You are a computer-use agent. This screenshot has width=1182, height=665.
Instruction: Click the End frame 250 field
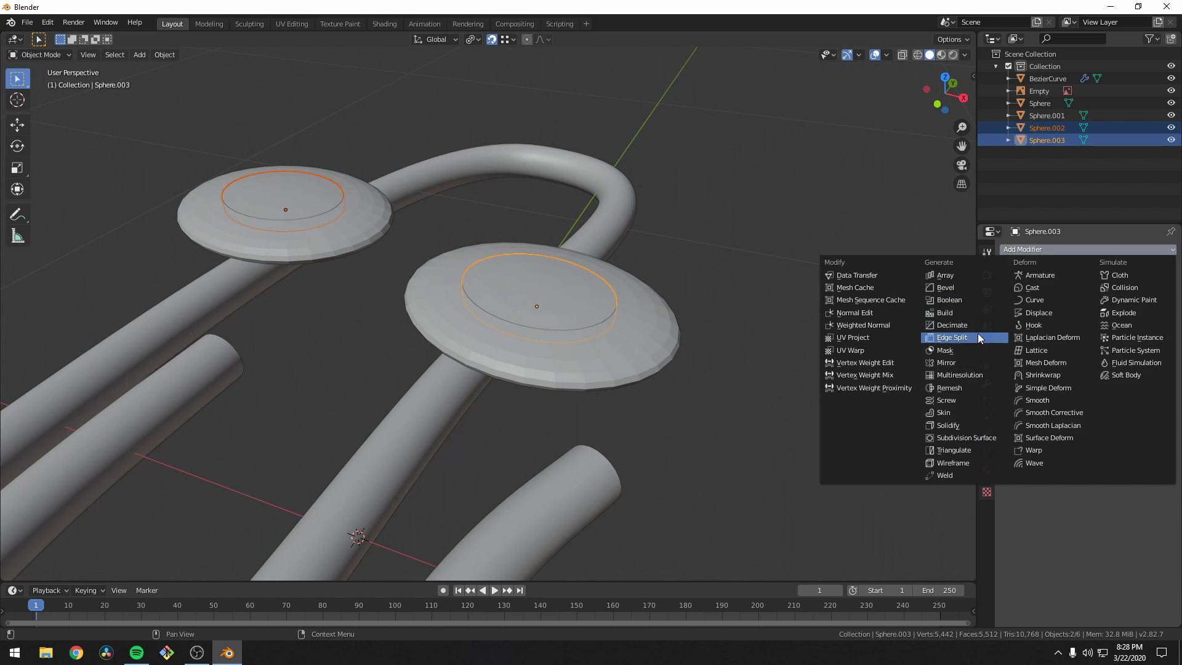coord(939,590)
